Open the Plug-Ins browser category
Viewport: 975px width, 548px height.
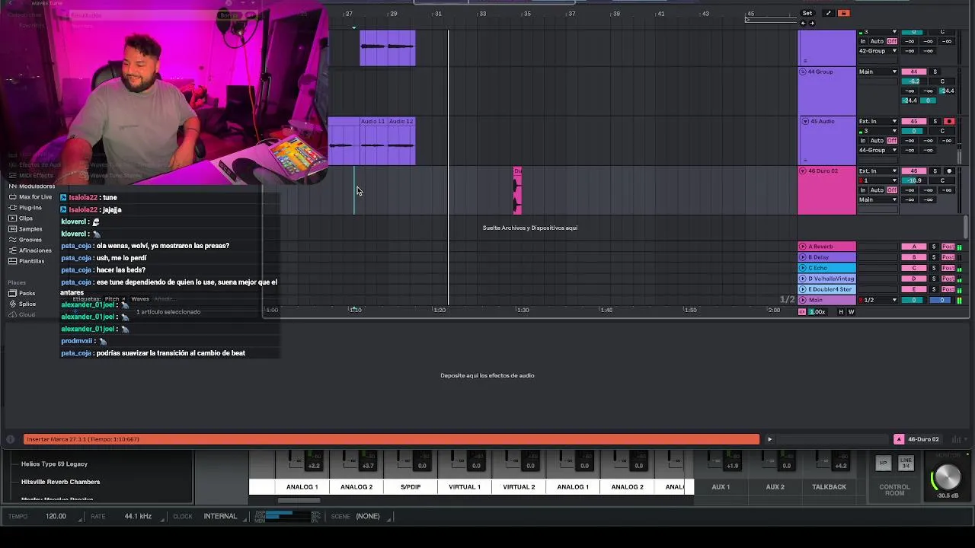(x=30, y=208)
